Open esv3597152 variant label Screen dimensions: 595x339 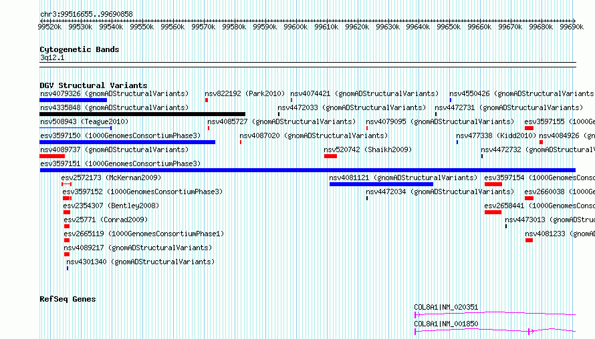coord(142,192)
